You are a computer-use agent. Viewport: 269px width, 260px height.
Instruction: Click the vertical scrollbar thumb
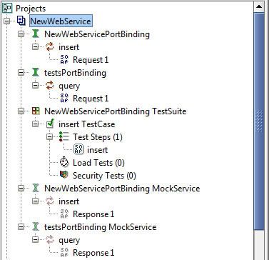[259, 121]
